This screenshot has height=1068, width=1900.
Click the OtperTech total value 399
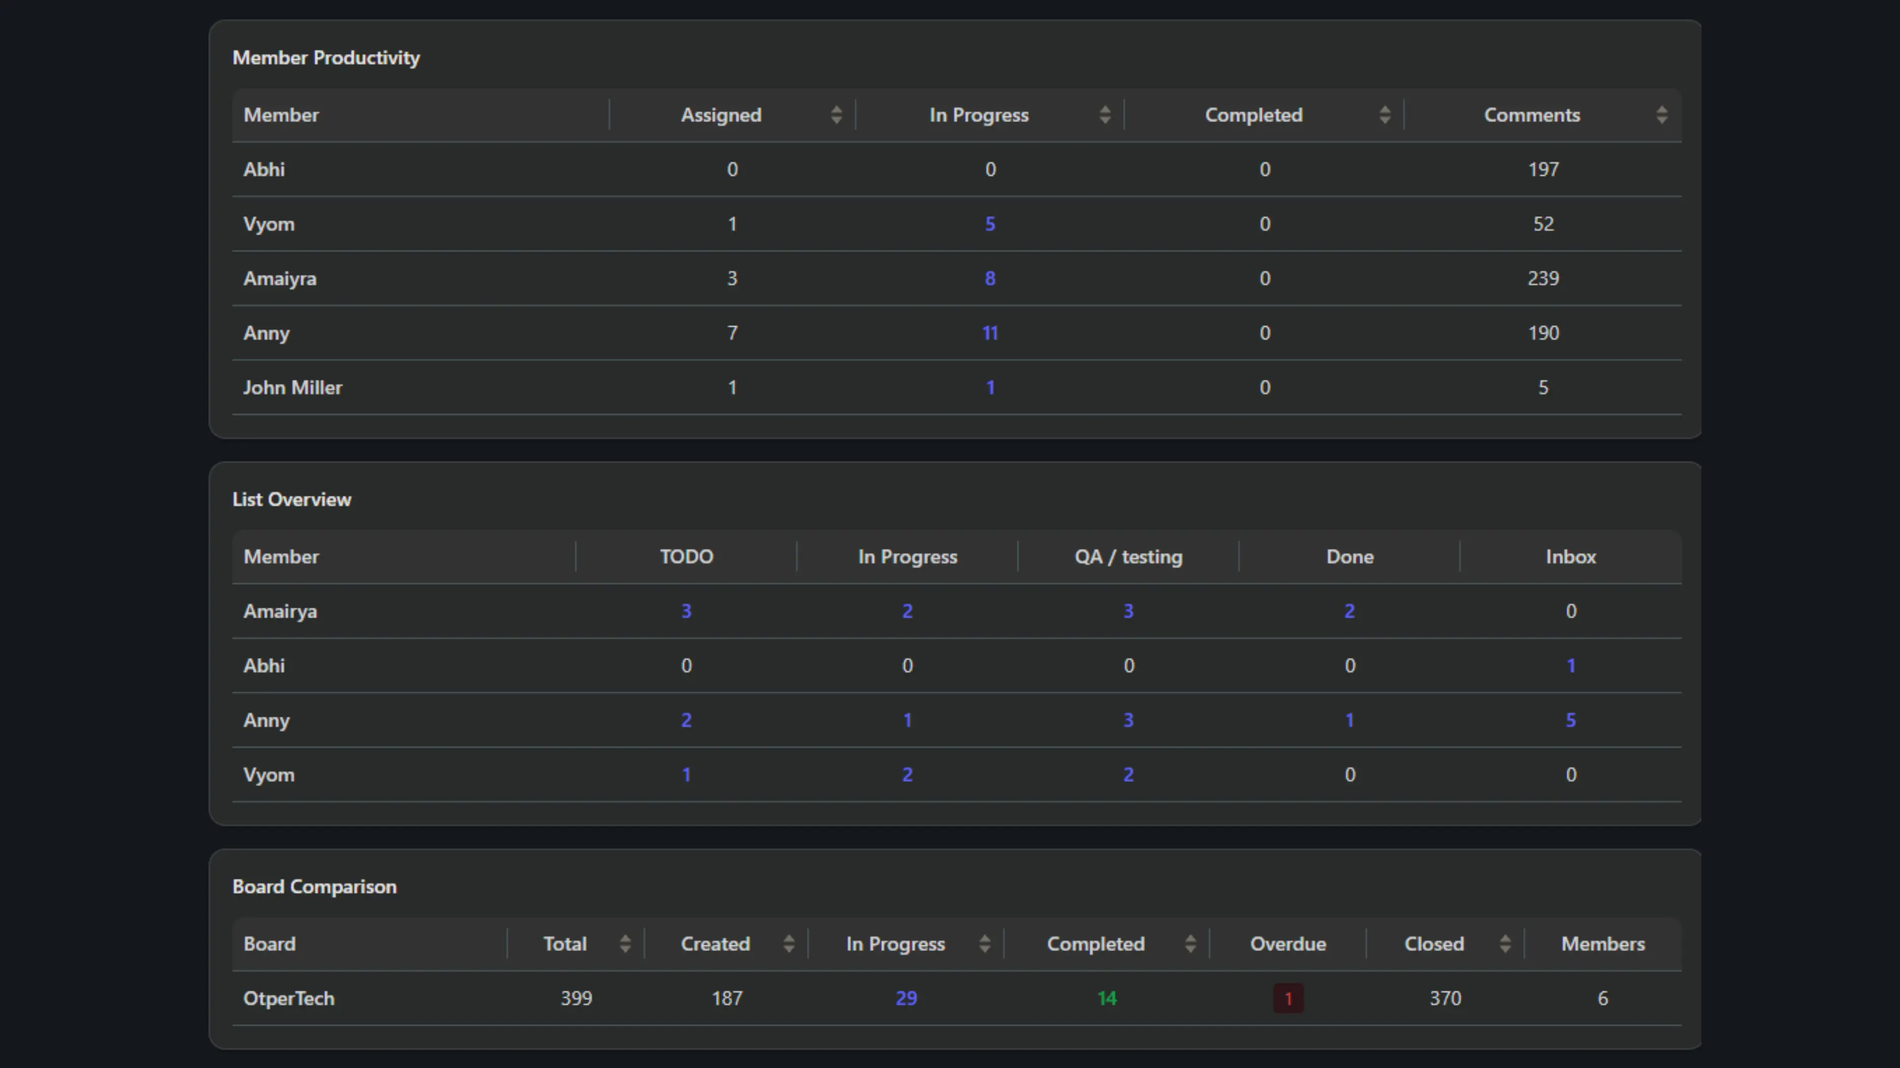(x=576, y=999)
